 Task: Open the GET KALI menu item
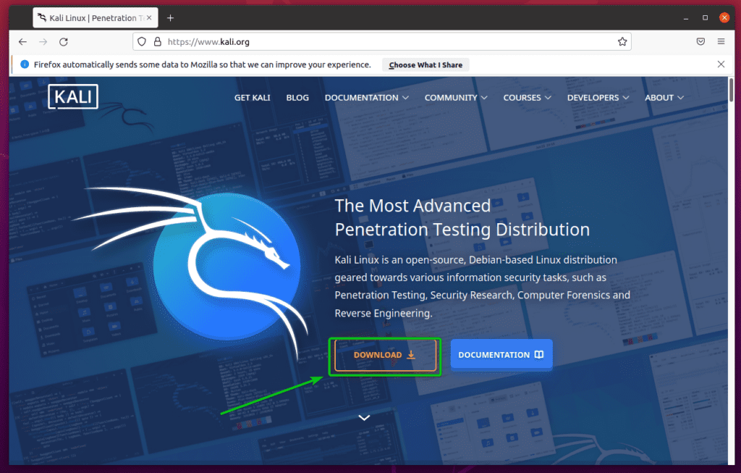tap(252, 97)
